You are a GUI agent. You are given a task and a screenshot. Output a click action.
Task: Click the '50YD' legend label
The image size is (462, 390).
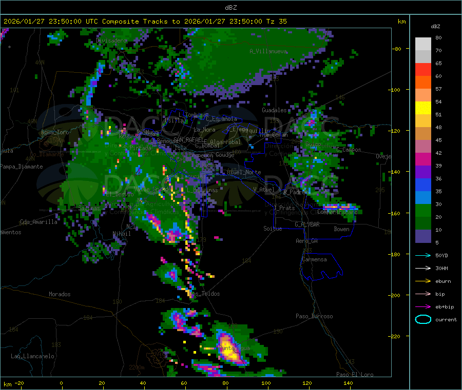[x=441, y=255]
